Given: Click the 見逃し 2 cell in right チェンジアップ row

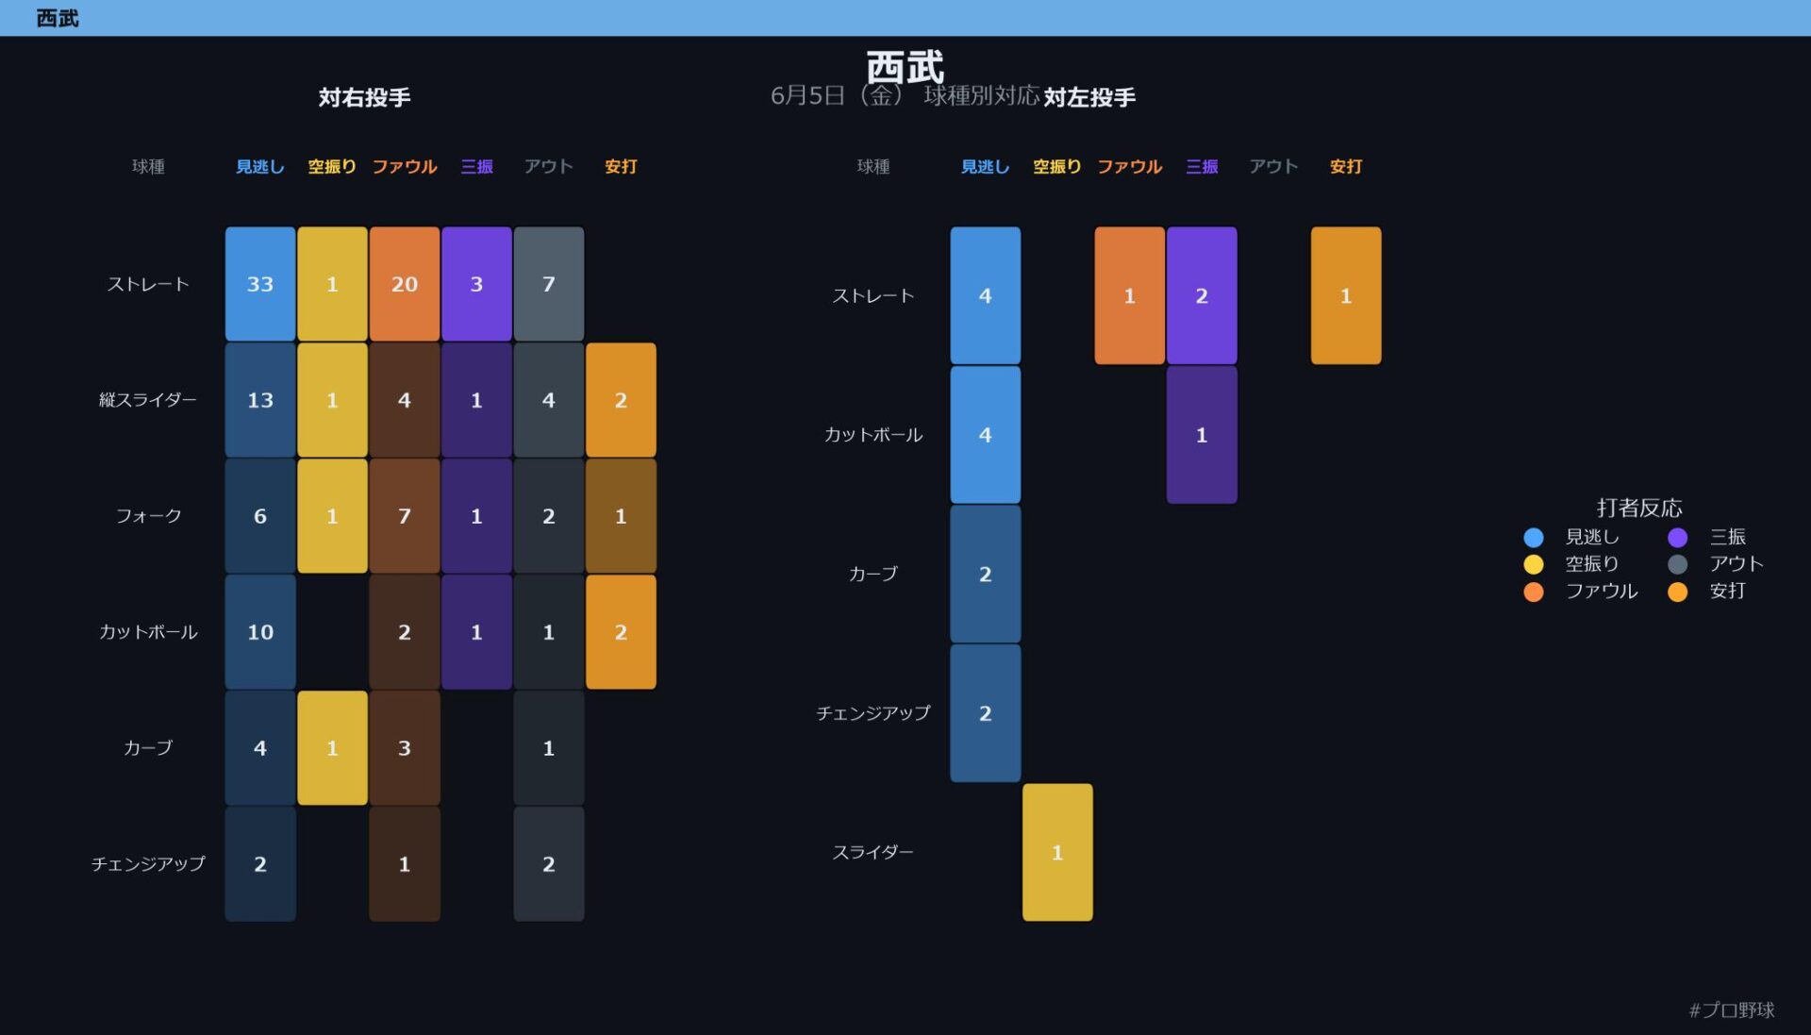Looking at the screenshot, I should 986,713.
